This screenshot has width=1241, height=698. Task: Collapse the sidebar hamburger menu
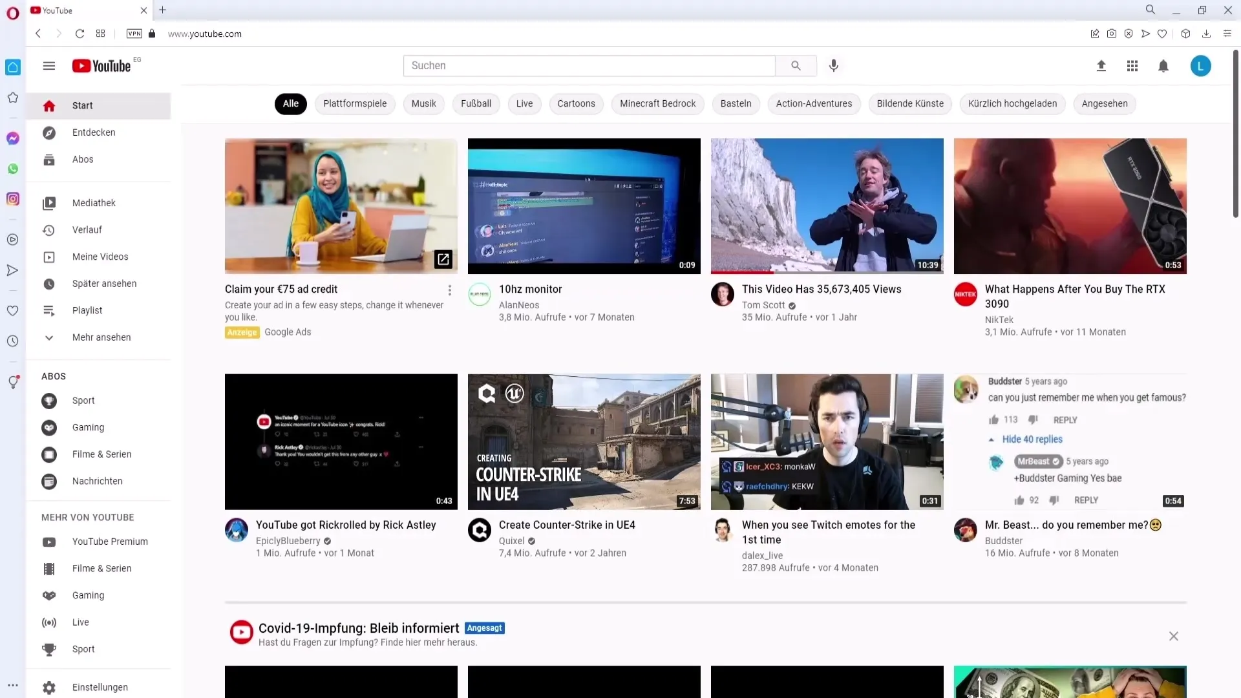[48, 66]
